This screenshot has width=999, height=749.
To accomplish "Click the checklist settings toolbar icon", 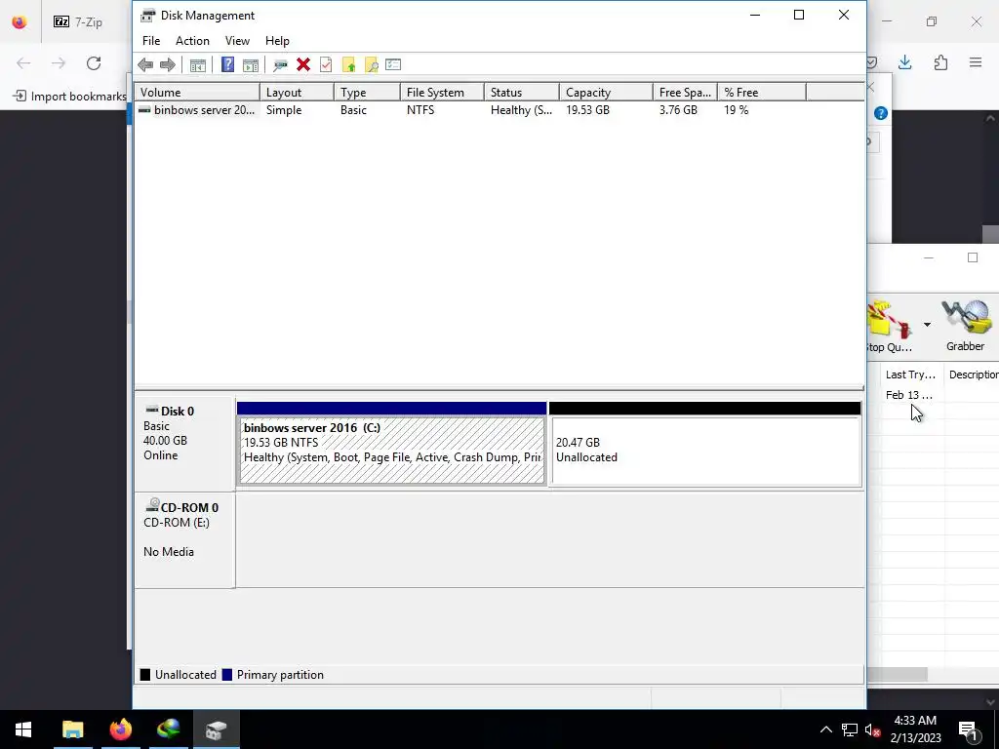I will click(x=393, y=64).
